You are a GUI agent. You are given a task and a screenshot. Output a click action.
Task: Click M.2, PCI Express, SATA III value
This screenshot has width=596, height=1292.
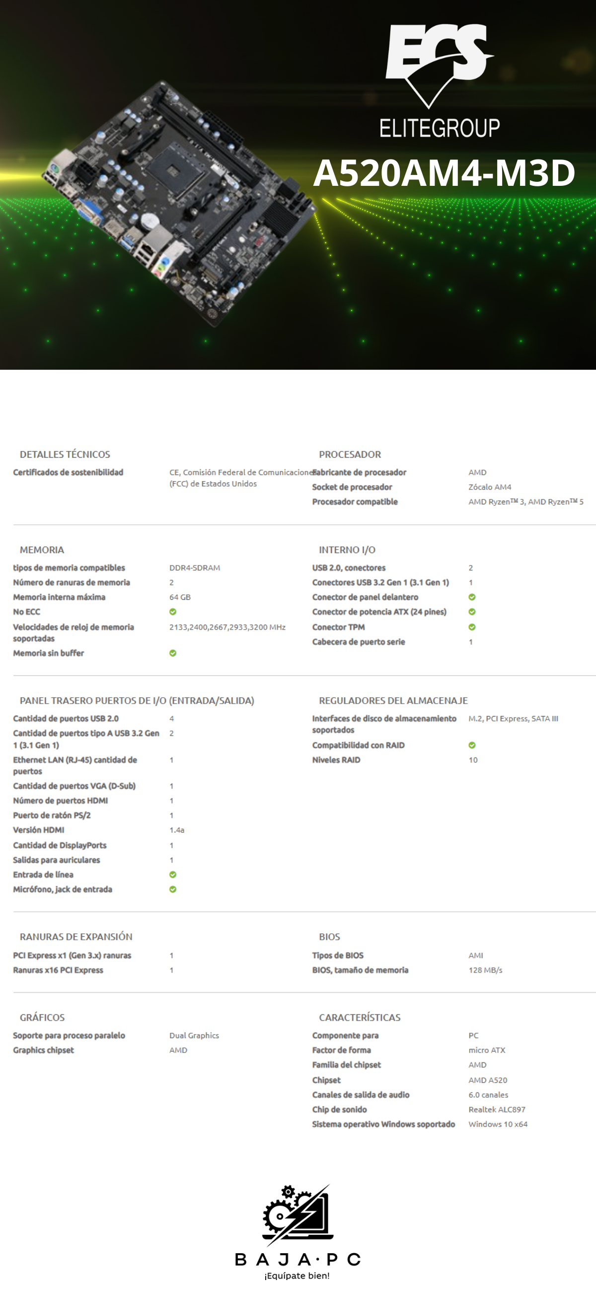click(x=513, y=719)
